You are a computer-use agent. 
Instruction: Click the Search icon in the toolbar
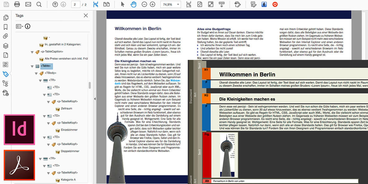pyautogui.click(x=39, y=4)
